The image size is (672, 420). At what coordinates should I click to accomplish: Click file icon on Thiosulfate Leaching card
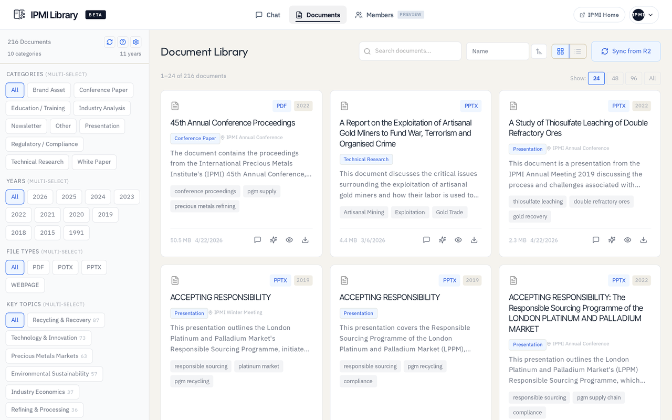click(x=513, y=106)
